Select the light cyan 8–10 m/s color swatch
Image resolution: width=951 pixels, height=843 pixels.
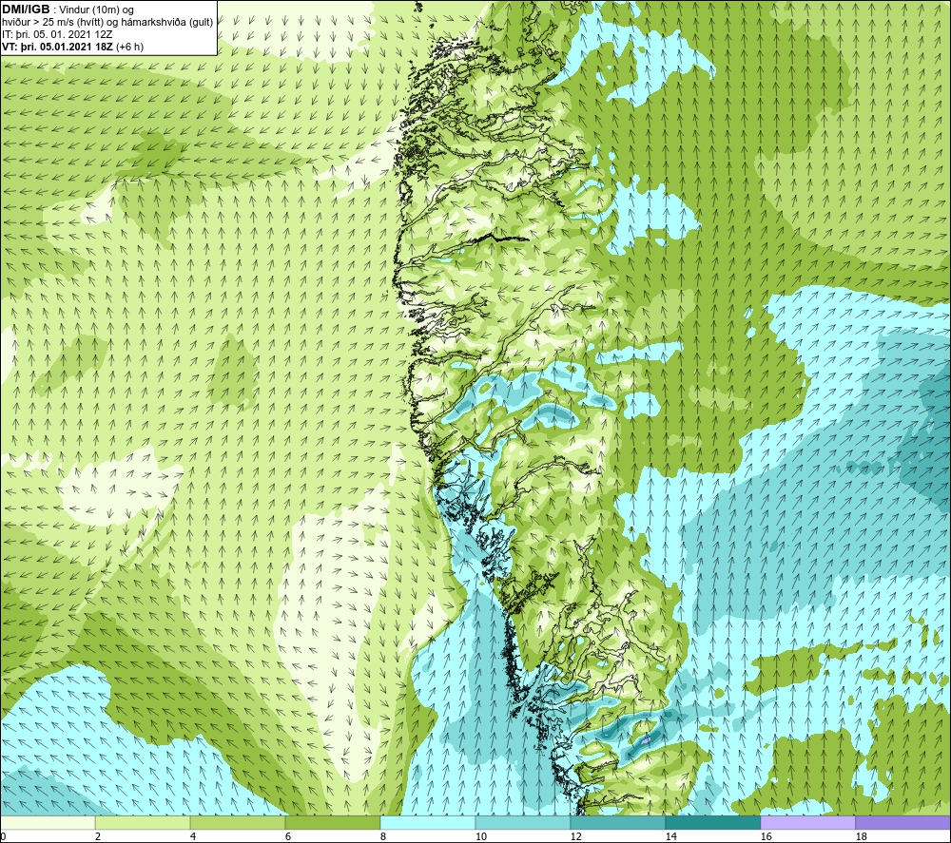428,822
